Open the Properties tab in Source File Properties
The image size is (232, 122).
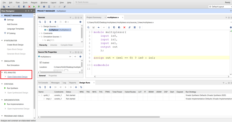(53, 75)
